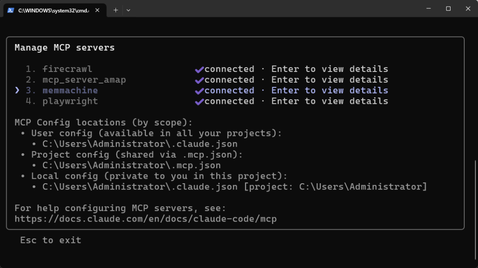Click the 'Project config (shared via .mcp.json)' line
This screenshot has width=478, height=268.
(137, 155)
